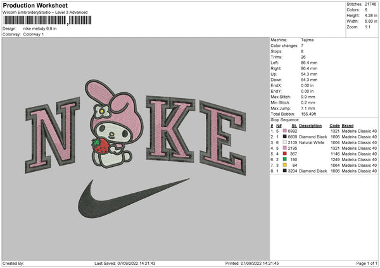Click the "Page 1 of 1" footer text
This screenshot has height=268, width=380.
click(367, 263)
